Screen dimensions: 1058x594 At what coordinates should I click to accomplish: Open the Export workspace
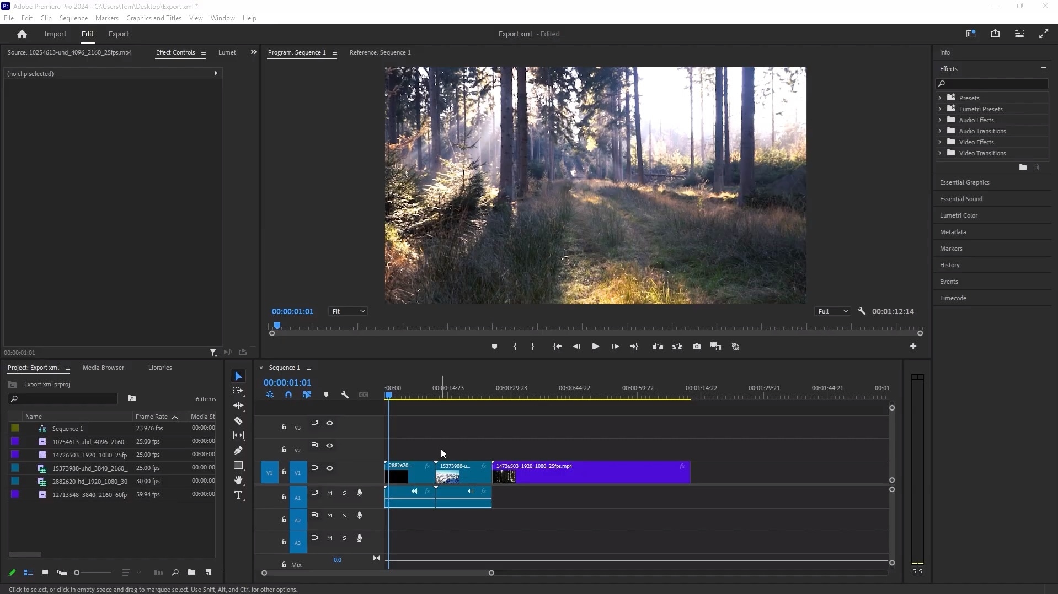tap(119, 34)
